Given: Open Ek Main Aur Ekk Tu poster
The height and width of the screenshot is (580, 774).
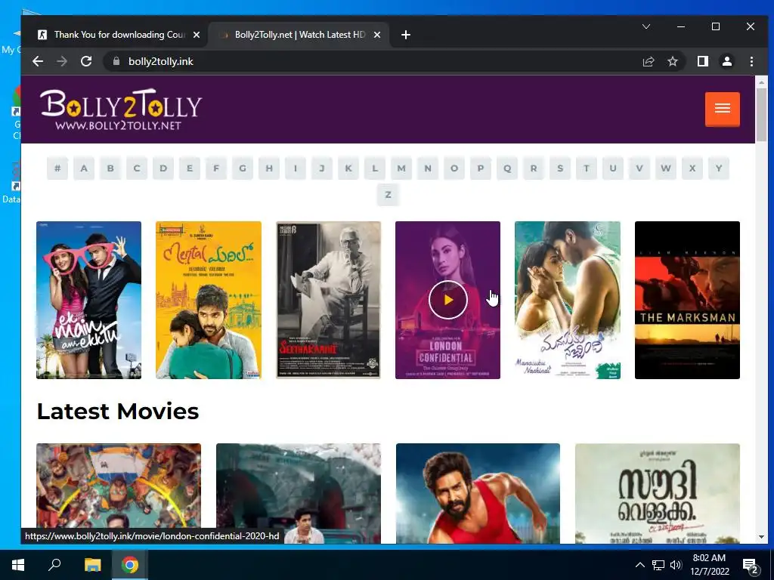Looking at the screenshot, I should pos(89,300).
